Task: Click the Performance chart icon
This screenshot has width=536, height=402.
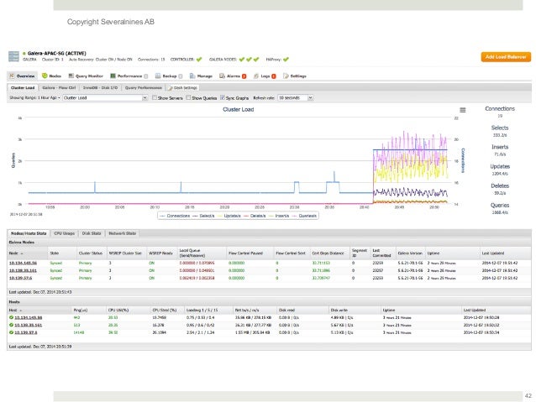Action: 113,76
